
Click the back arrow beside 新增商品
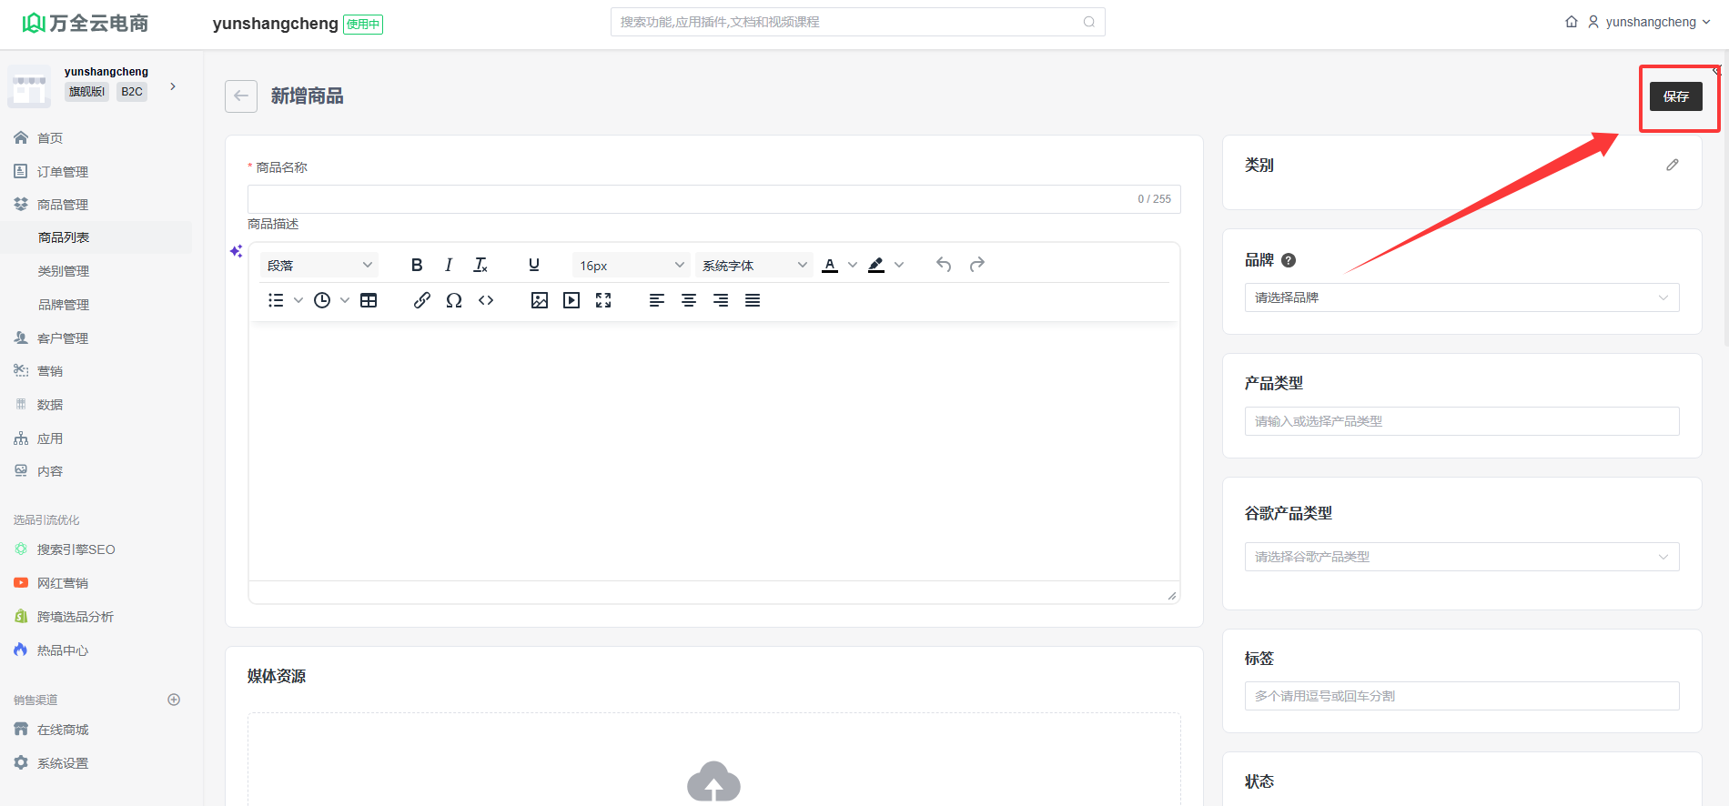[x=241, y=96]
